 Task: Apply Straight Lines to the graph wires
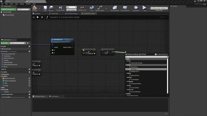pyautogui.click(x=82, y=8)
